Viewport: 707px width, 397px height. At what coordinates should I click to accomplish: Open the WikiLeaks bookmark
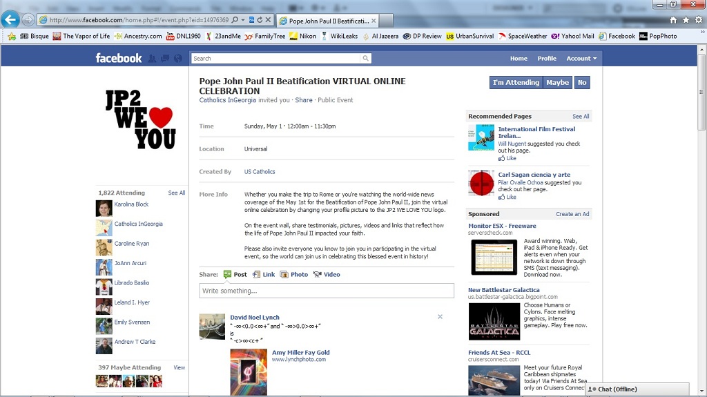point(339,36)
